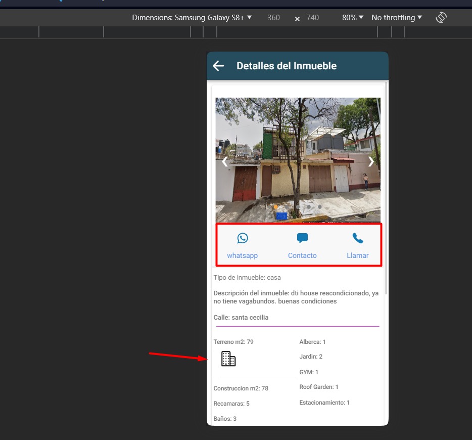The height and width of the screenshot is (440, 472).
Task: Select the last carousel indicator dot
Action: click(320, 207)
